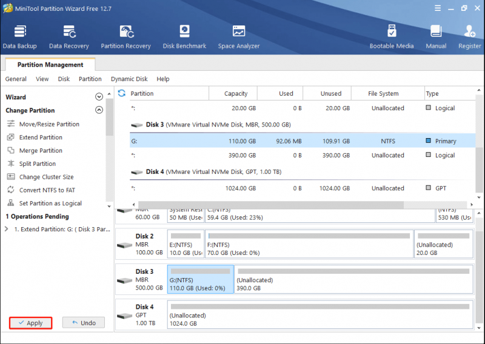The height and width of the screenshot is (344, 485).
Task: Click the Register icon
Action: click(x=469, y=37)
